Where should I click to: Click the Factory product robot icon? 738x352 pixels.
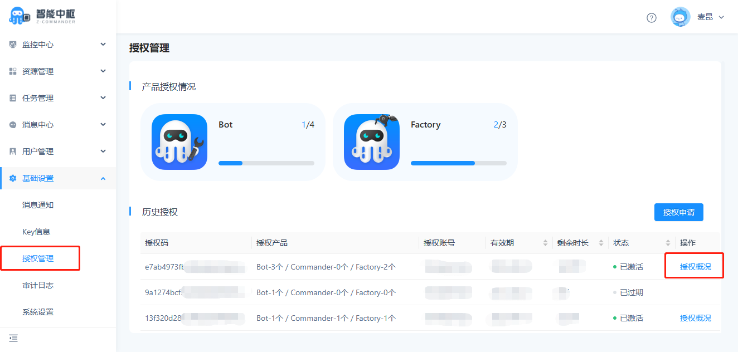[372, 142]
